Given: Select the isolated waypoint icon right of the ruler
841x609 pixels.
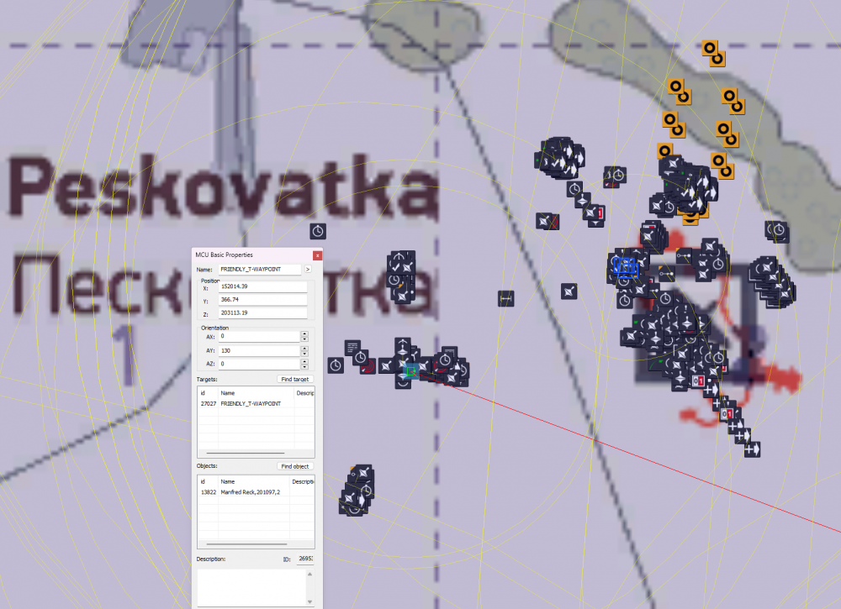Looking at the screenshot, I should 569,291.
